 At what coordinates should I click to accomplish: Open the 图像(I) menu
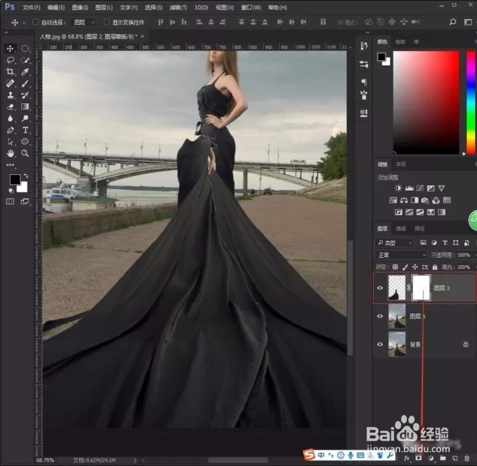80,7
